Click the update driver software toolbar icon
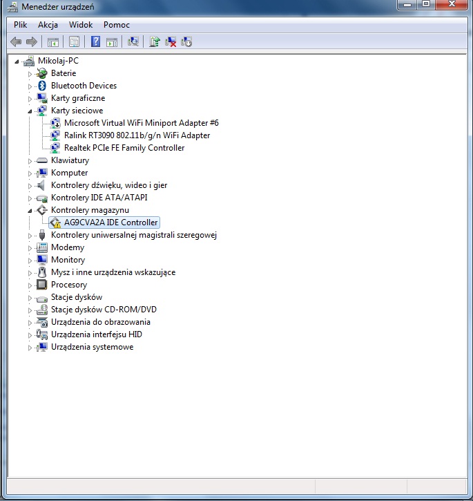This screenshot has width=473, height=501. tap(155, 42)
